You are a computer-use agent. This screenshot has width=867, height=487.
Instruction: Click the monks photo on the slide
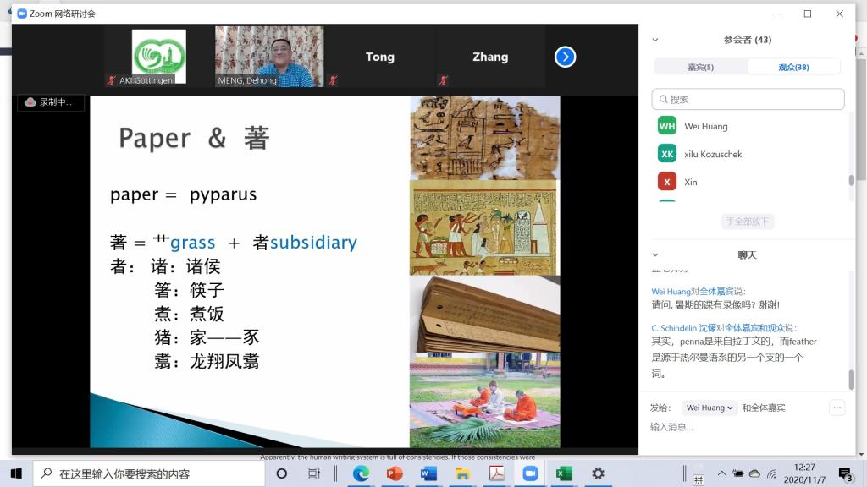[x=485, y=400]
